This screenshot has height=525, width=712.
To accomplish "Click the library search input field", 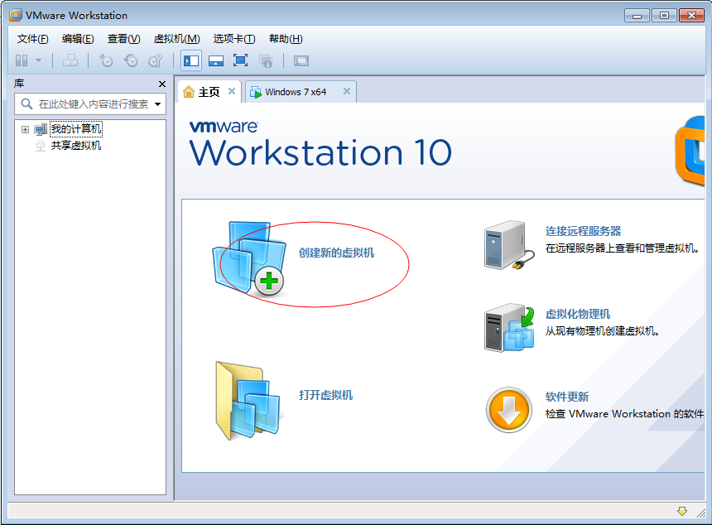I will pos(90,104).
